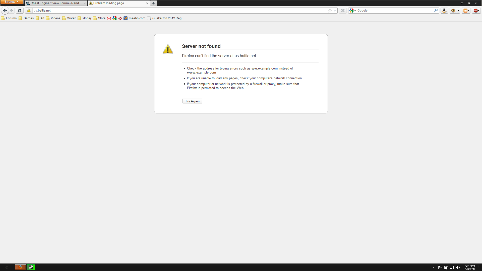Open the Forums bookmark folder
Image resolution: width=482 pixels, height=271 pixels.
pos(9,18)
